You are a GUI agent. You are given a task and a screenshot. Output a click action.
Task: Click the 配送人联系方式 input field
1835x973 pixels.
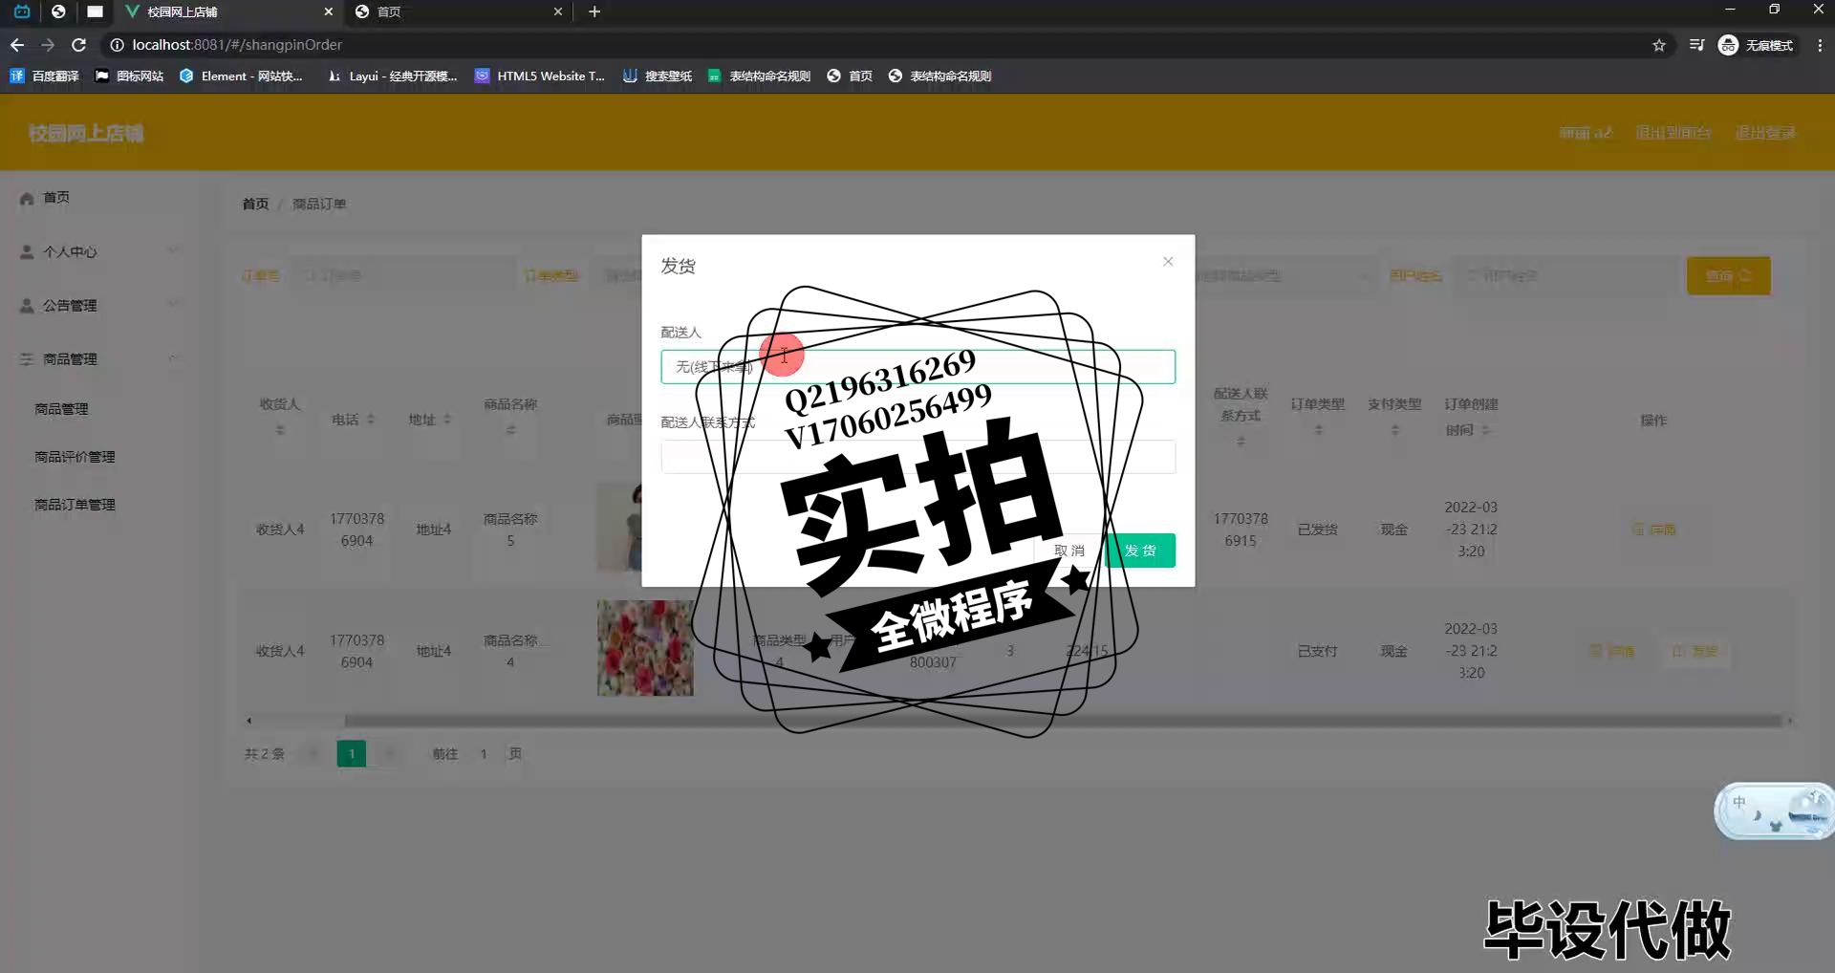pyautogui.click(x=917, y=457)
